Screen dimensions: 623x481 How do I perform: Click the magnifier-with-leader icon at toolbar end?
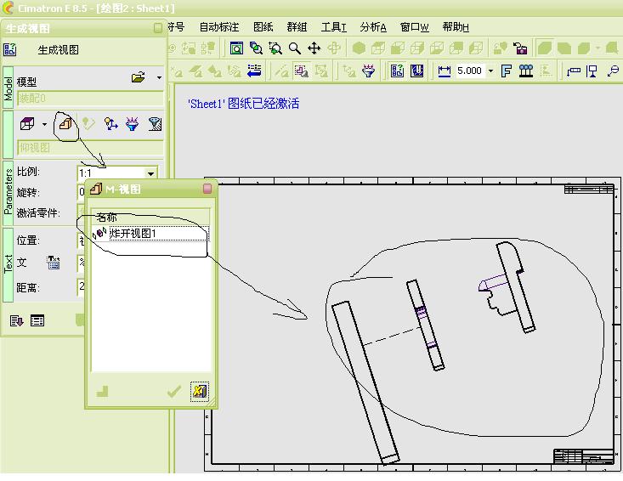click(x=613, y=71)
